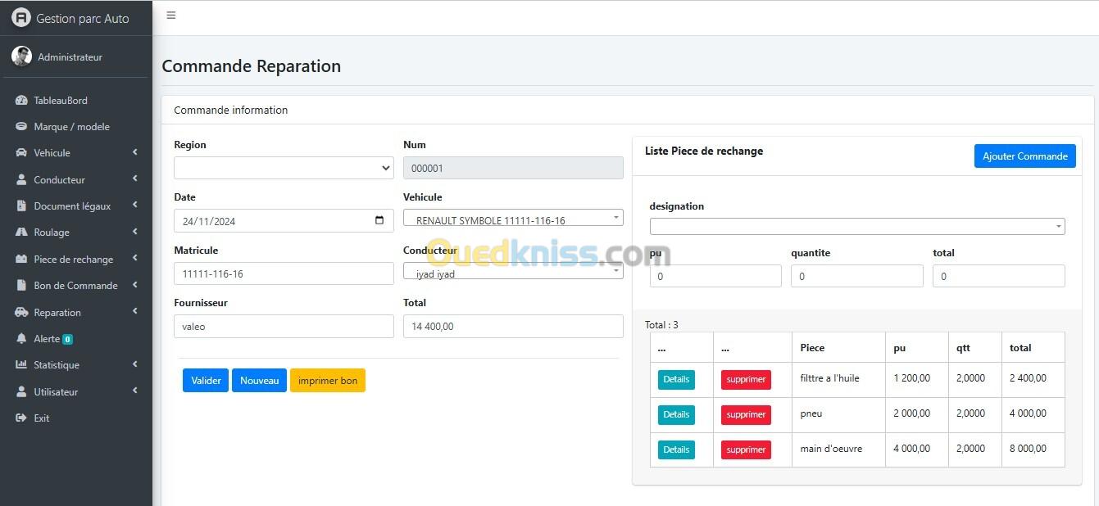Click the Gestion parc Auto logo

click(20, 18)
